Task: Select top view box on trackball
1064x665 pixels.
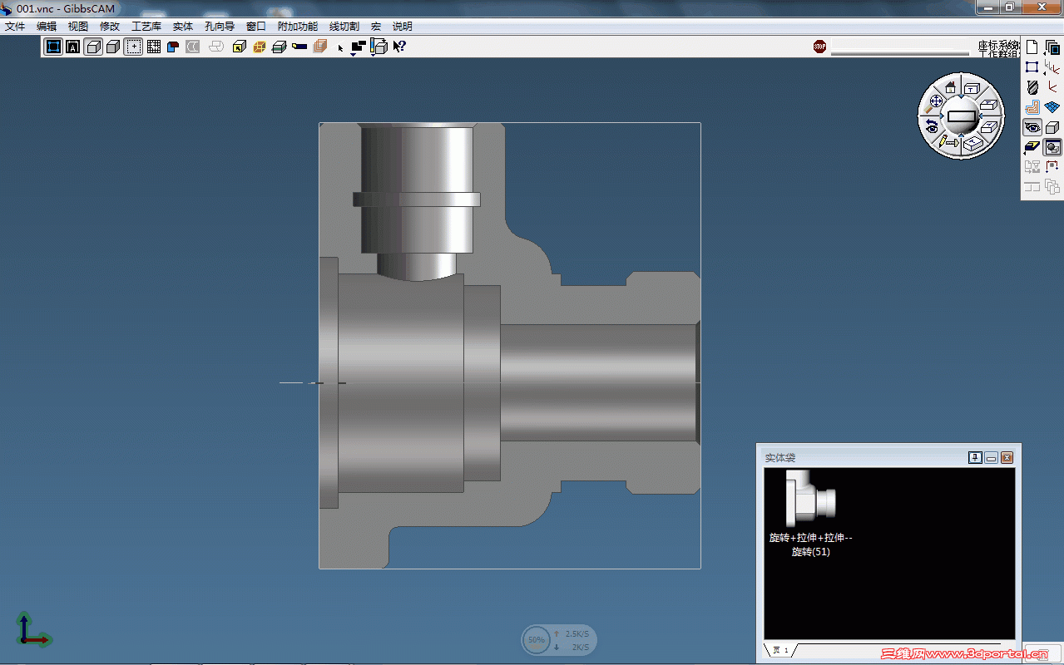Action: point(971,88)
